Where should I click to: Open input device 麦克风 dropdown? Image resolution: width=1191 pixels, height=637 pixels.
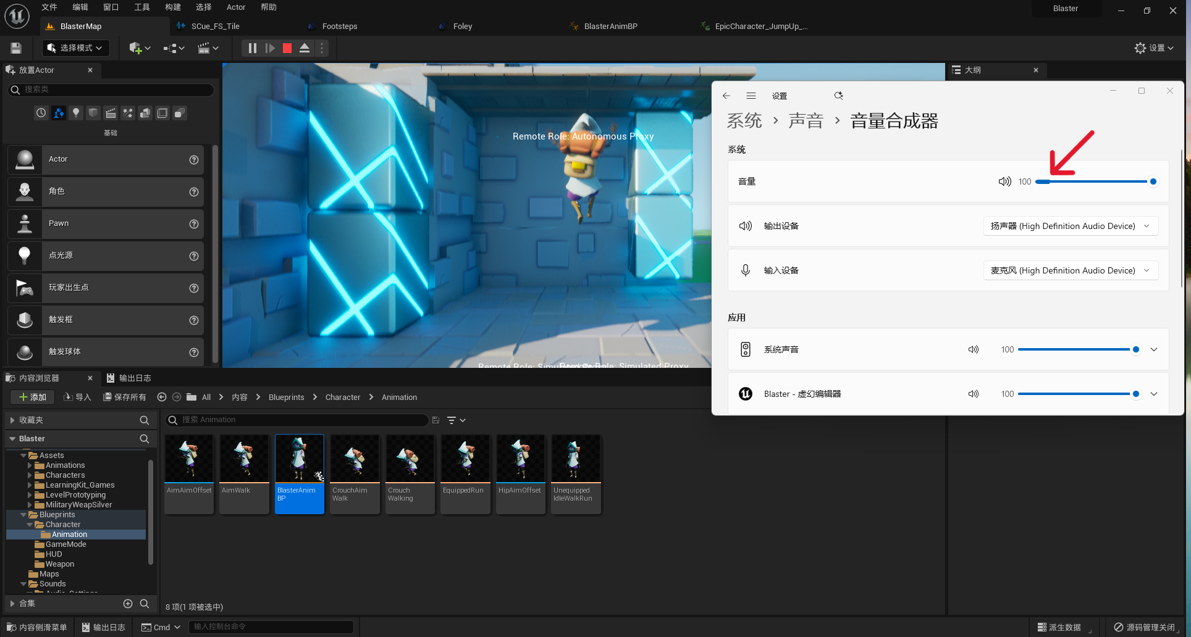(1071, 270)
